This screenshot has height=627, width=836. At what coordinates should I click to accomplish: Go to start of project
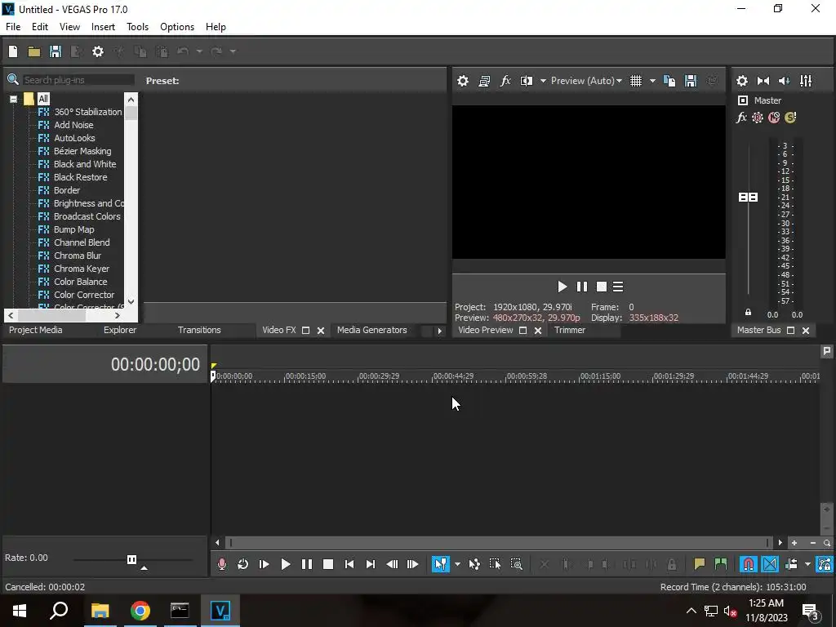click(349, 564)
